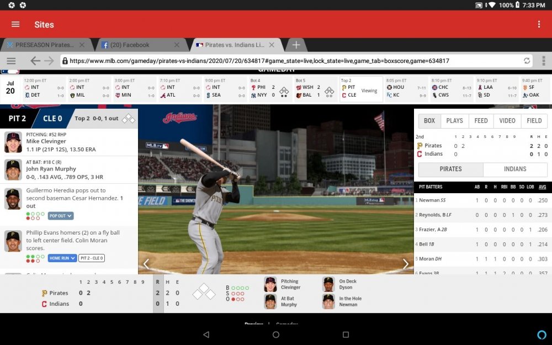Open the HOU vs KC game
This screenshot has height=345, width=552.
[406, 89]
